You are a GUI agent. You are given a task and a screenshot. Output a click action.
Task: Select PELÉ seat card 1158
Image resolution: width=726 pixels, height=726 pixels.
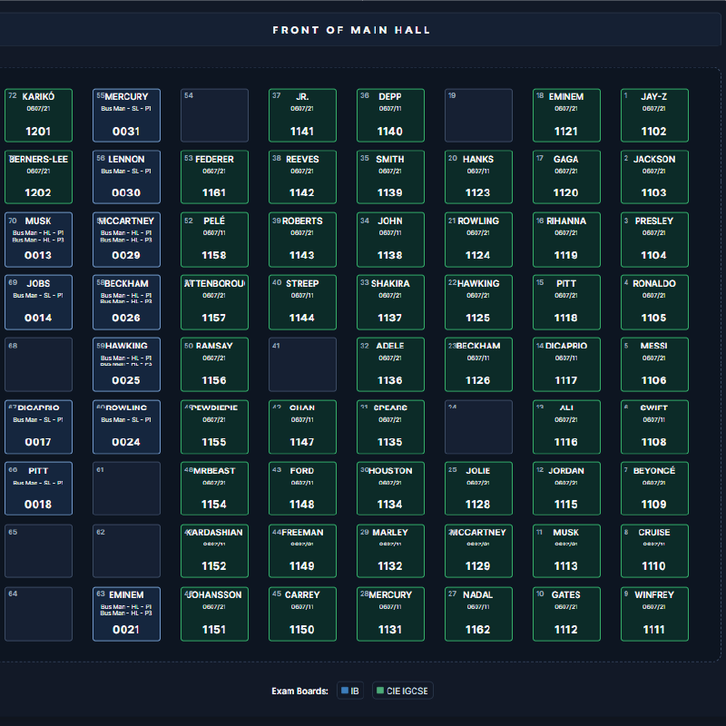click(214, 240)
